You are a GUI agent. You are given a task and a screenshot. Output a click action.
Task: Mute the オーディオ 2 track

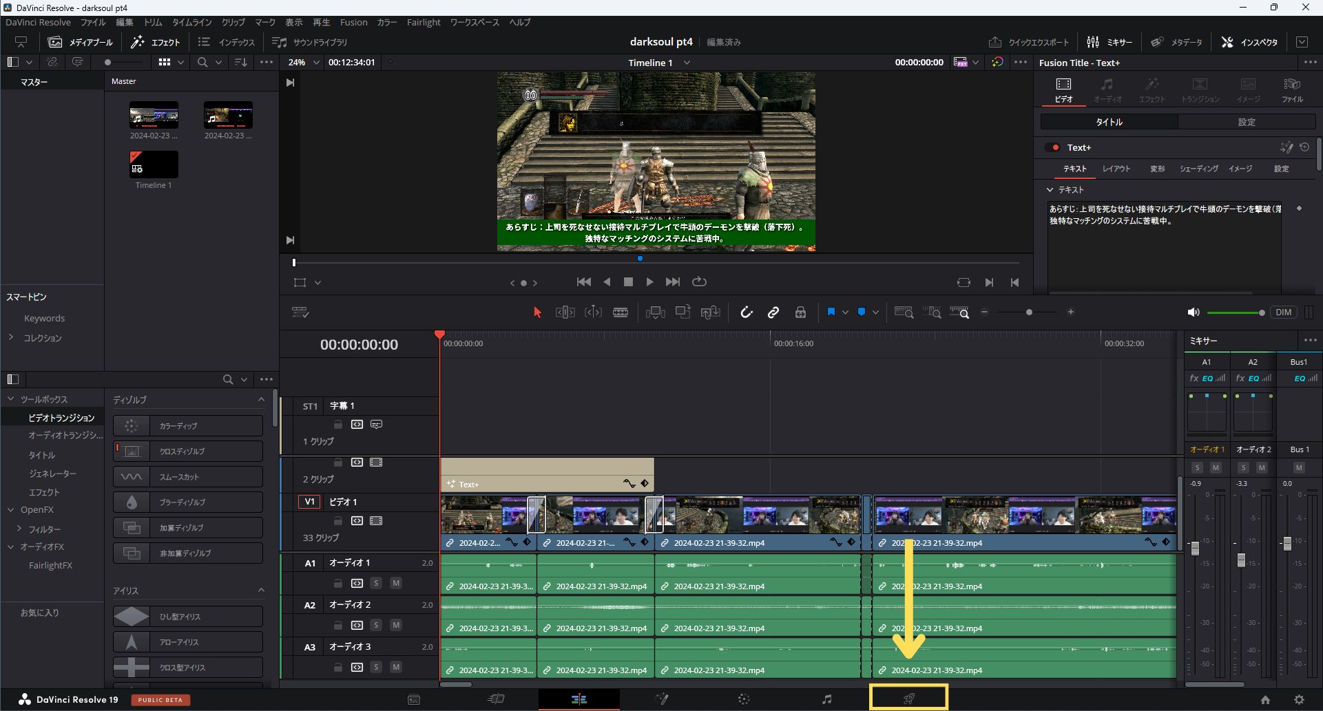pyautogui.click(x=397, y=625)
